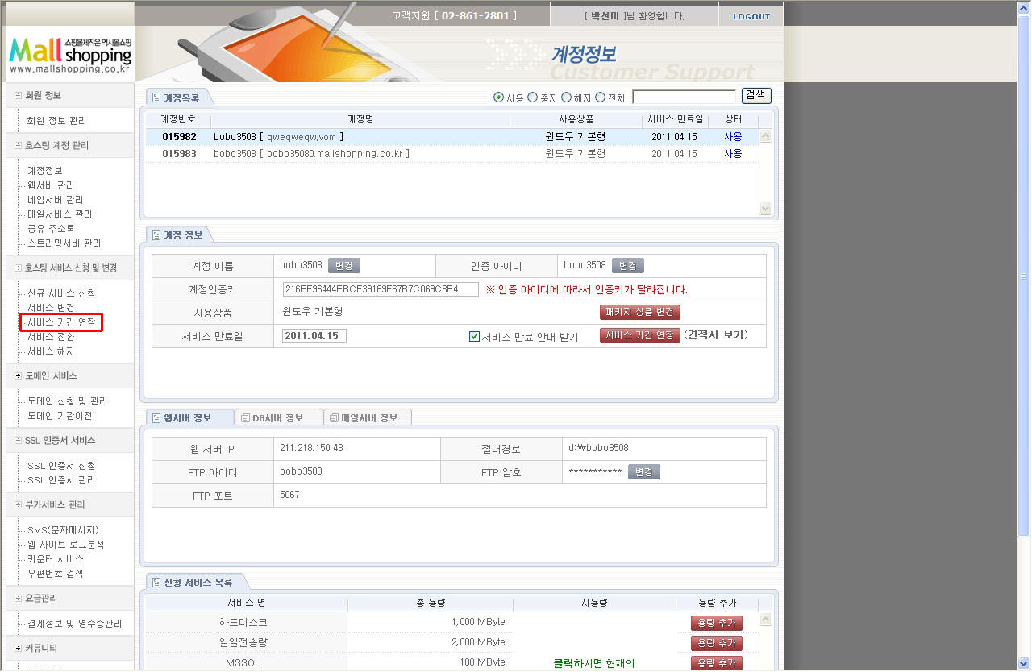The height and width of the screenshot is (672, 1032).
Task: Click the account search input field
Action: [684, 97]
